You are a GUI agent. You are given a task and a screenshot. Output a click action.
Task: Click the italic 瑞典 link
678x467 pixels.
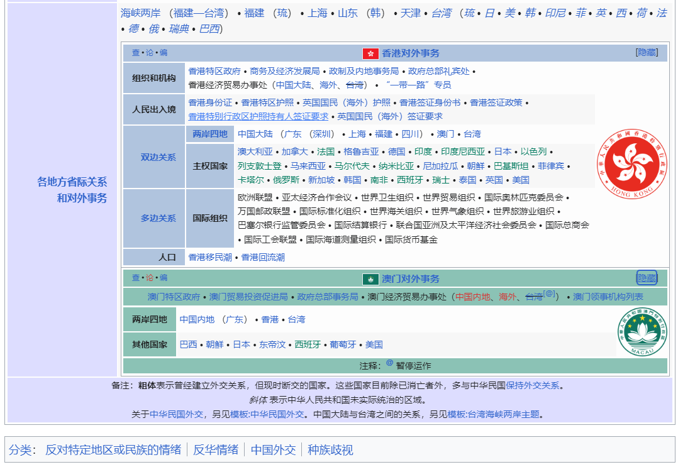click(x=179, y=29)
